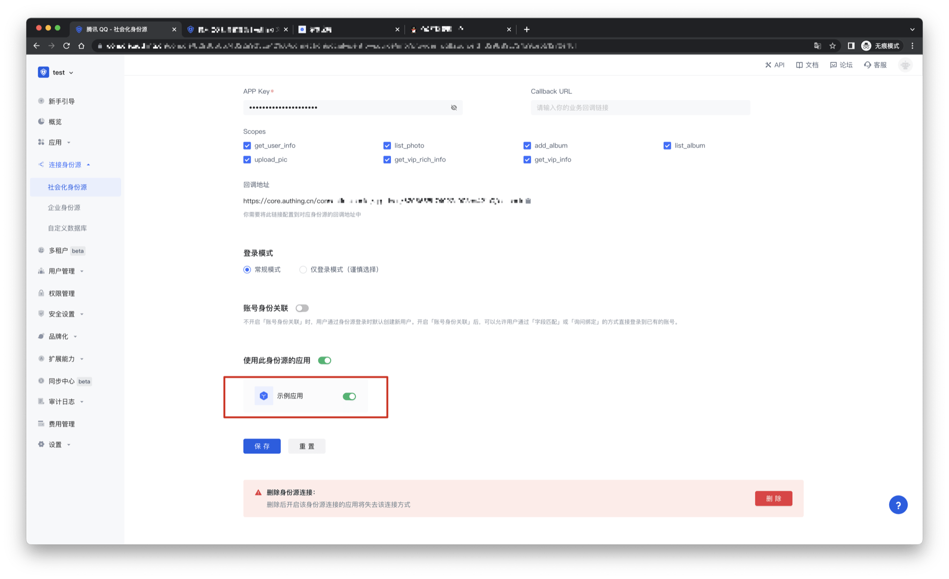Select 仅登录模式 radio option
This screenshot has height=579, width=949.
303,270
